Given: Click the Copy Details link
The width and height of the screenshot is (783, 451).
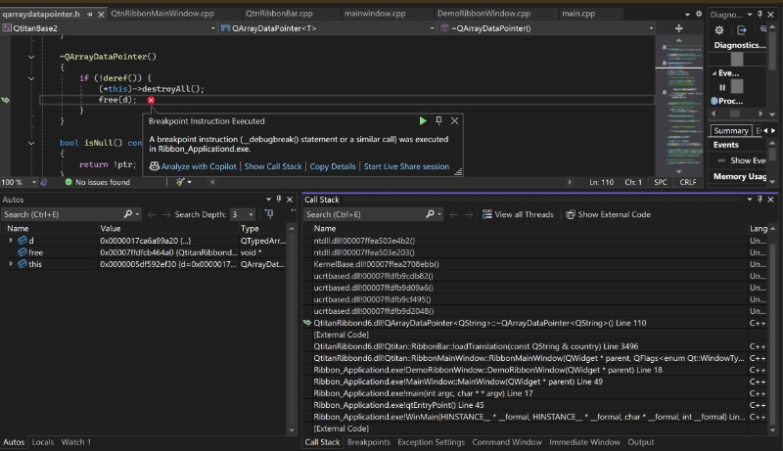Looking at the screenshot, I should tap(333, 166).
